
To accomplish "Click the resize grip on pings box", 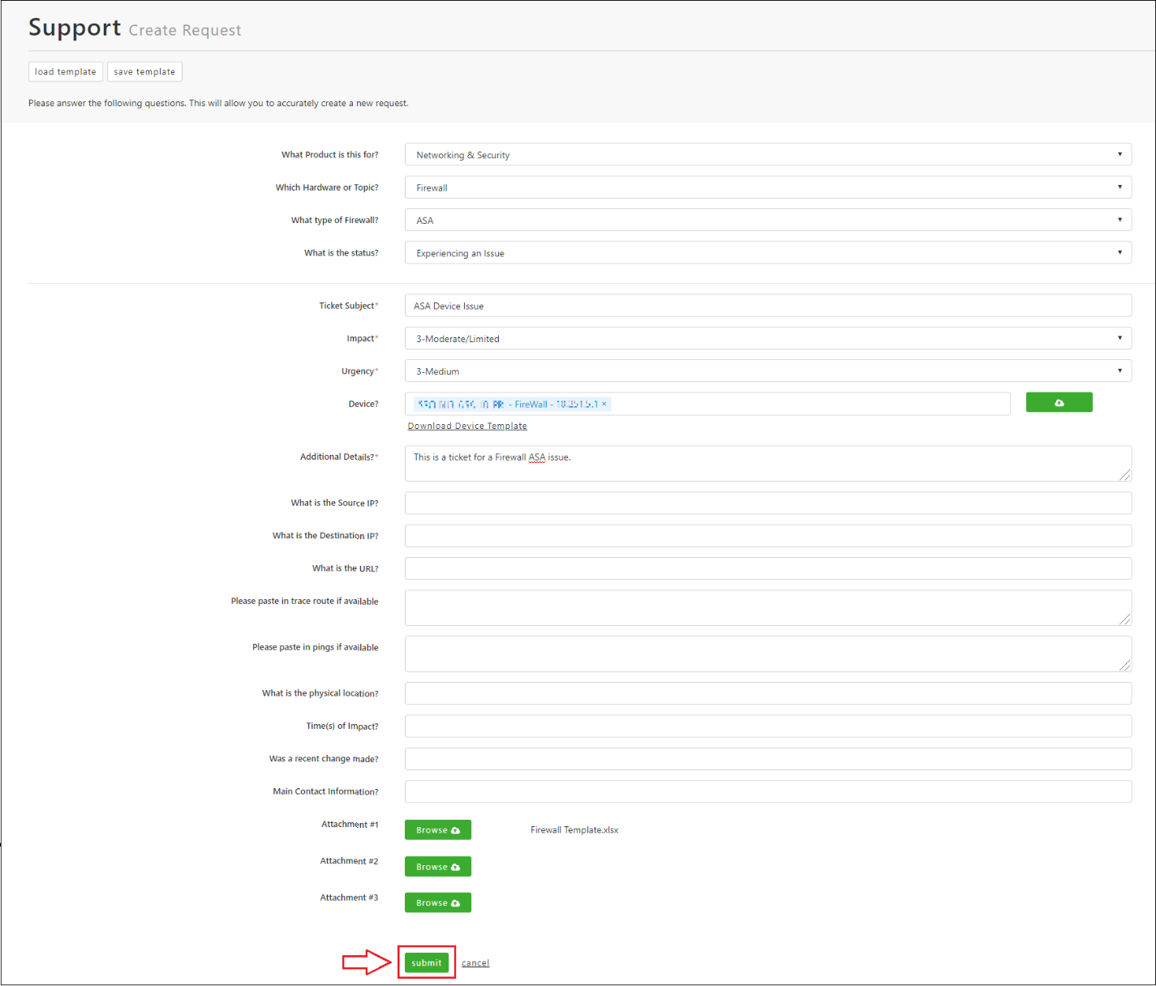I will (x=1125, y=666).
